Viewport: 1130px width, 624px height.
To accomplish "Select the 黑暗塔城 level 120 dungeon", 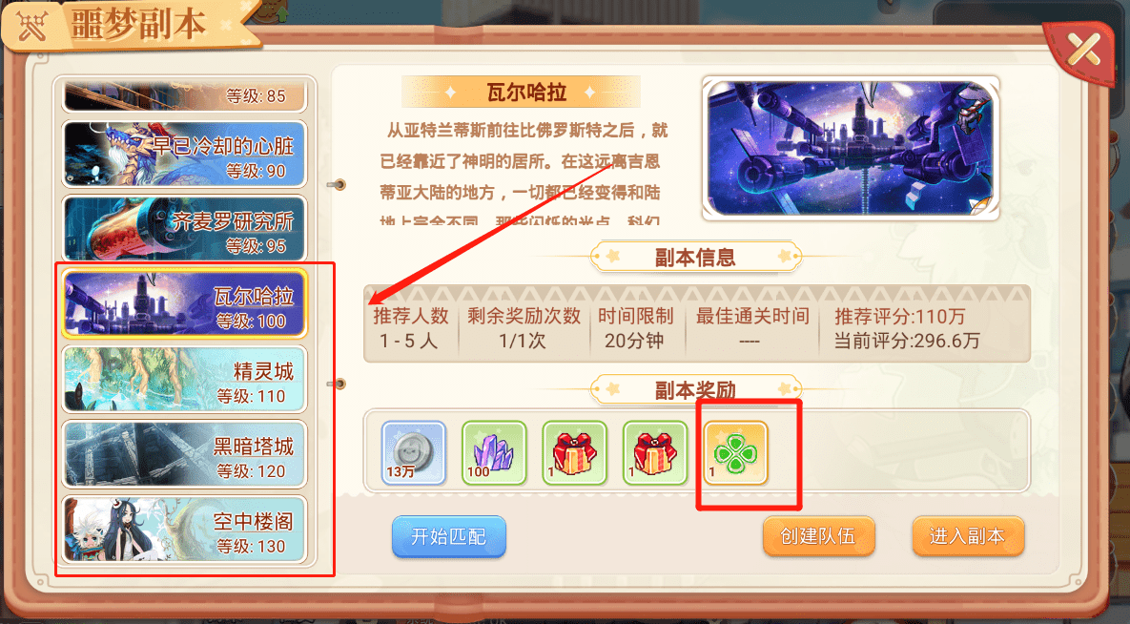I will [x=184, y=454].
